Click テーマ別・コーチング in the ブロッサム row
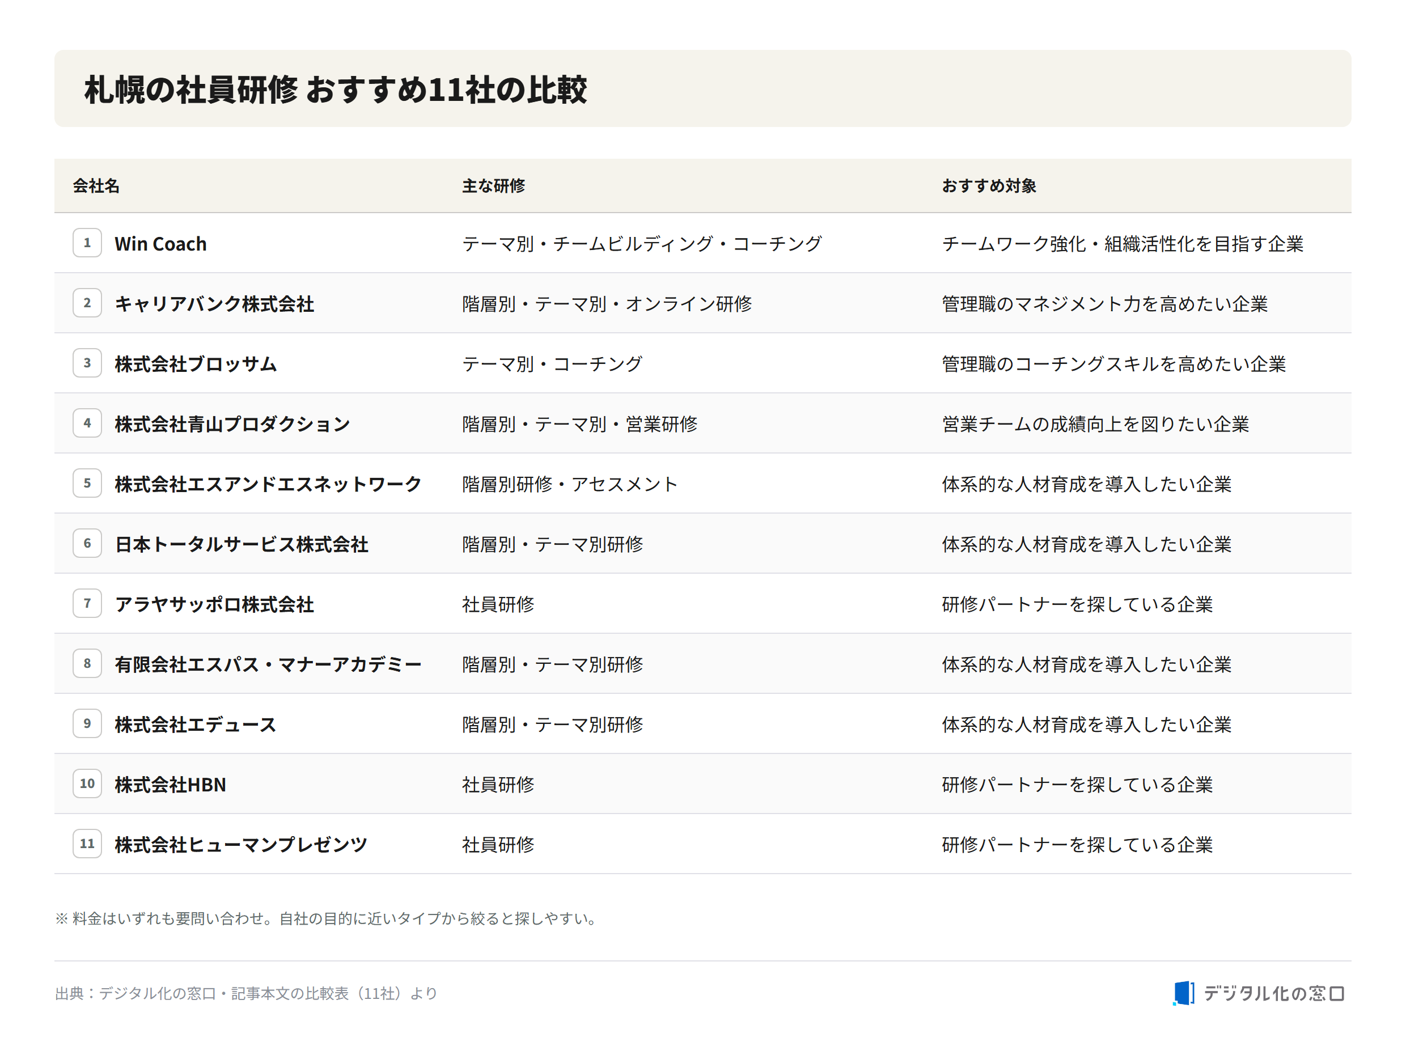1406x1059 pixels. (552, 363)
